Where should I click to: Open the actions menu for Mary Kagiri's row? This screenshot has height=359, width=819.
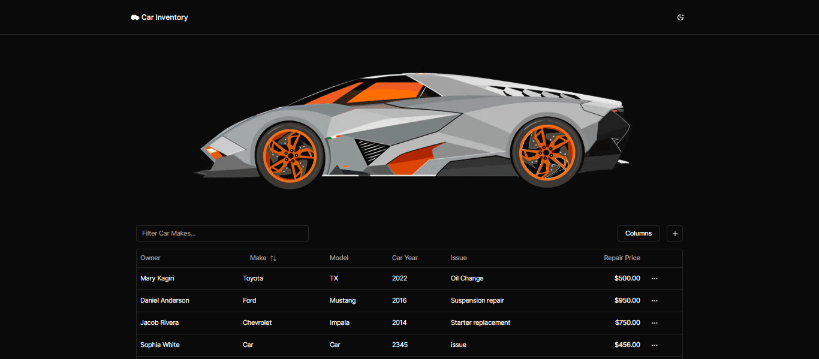click(654, 278)
